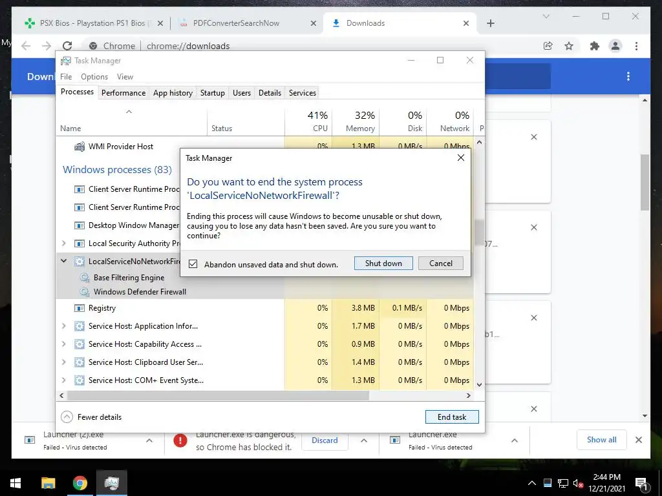
Task: Click Chrome share page icon
Action: tap(548, 46)
